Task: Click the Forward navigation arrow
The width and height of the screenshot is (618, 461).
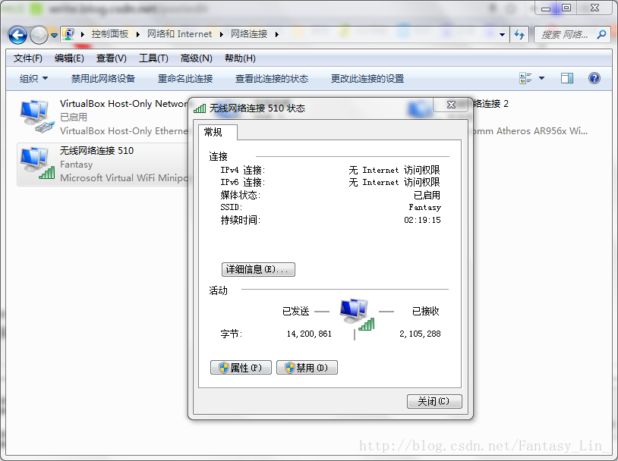Action: click(x=39, y=36)
